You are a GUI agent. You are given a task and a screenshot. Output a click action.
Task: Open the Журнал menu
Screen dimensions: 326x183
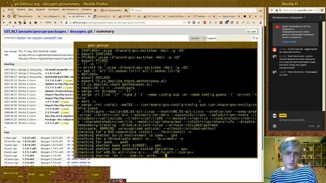tap(41, 10)
